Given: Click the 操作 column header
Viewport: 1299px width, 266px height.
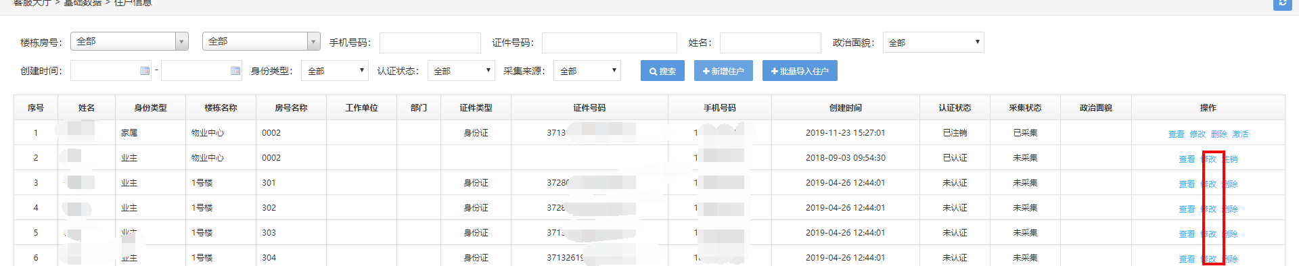Looking at the screenshot, I should click(x=1208, y=108).
